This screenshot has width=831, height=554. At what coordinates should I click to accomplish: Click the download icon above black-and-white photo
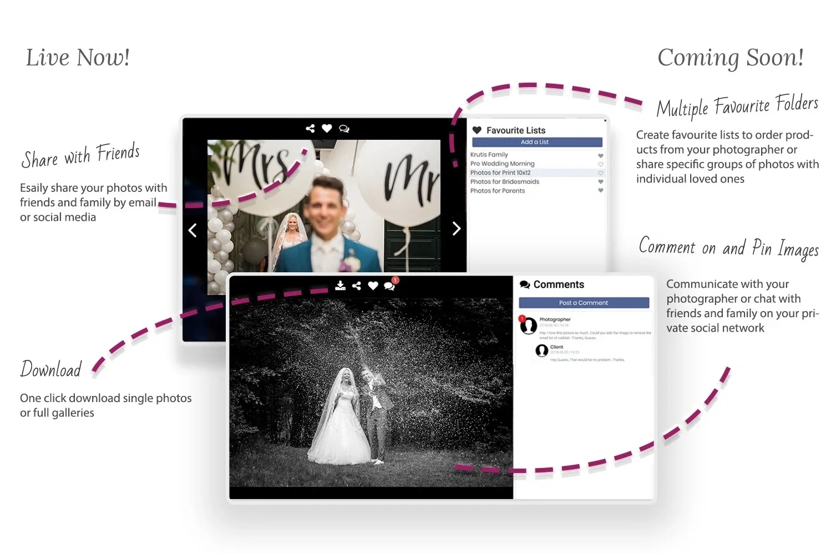point(340,286)
